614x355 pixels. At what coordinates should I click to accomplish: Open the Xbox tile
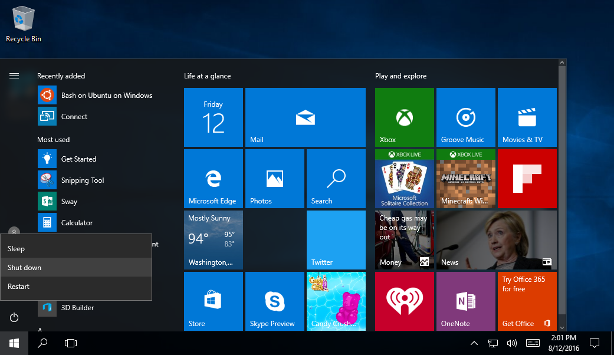pos(405,117)
